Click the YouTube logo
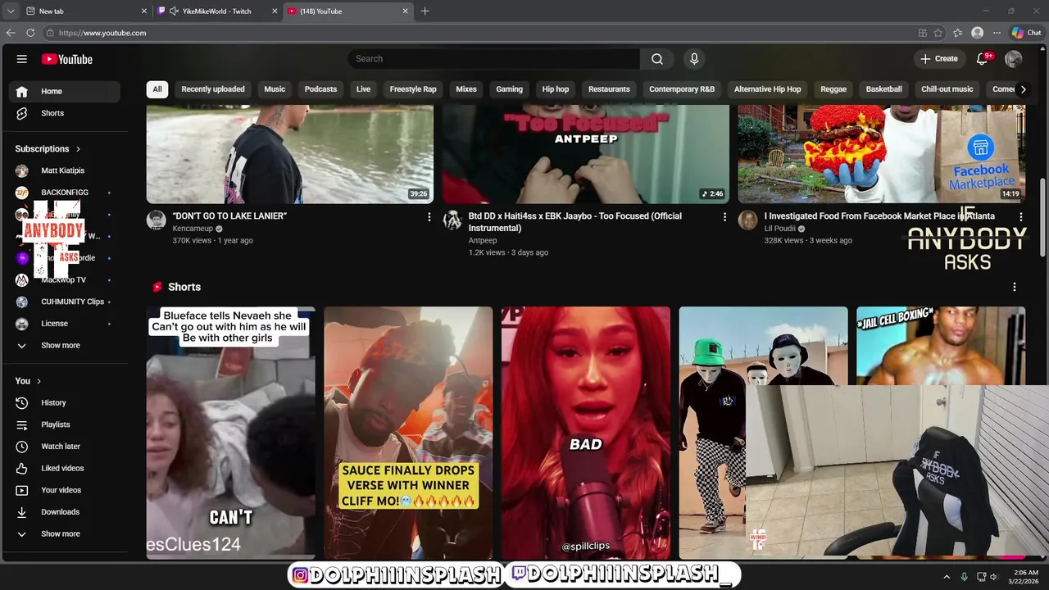Viewport: 1049px width, 590px height. click(66, 59)
